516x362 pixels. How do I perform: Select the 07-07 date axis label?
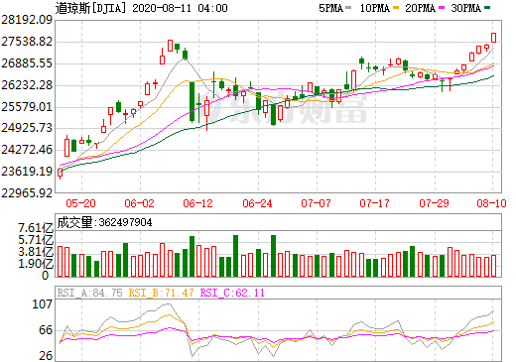point(316,203)
